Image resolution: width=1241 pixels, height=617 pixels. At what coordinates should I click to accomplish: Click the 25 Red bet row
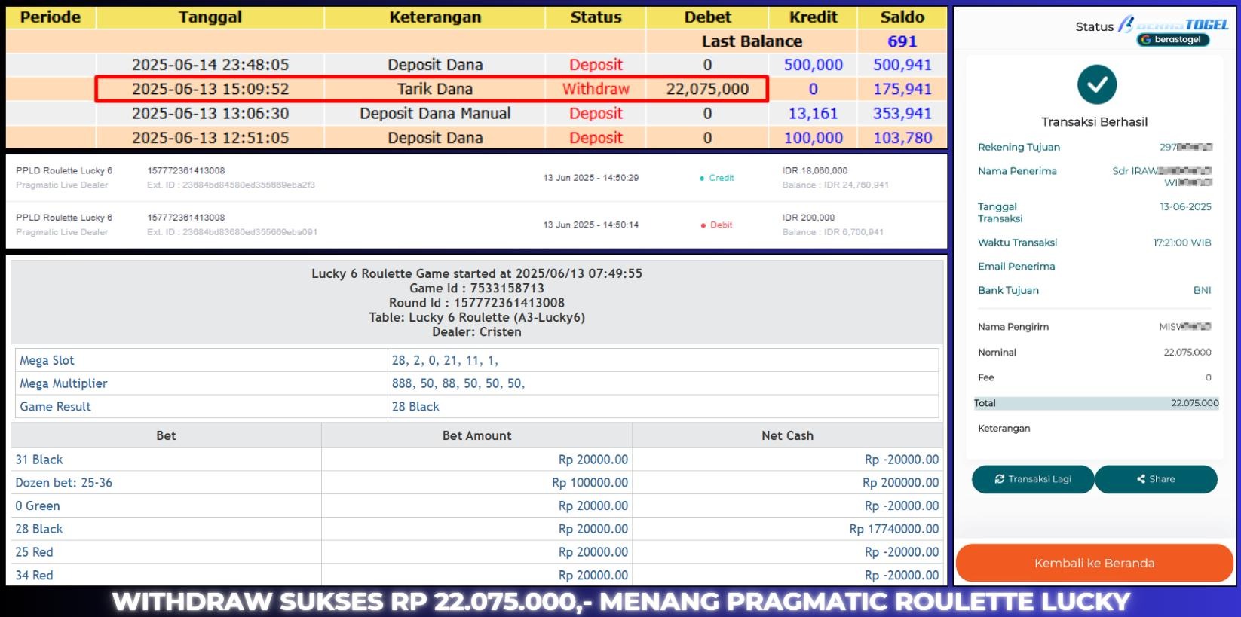(476, 552)
